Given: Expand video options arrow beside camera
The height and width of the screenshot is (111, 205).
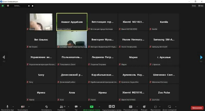Looking at the screenshot, I should [29, 107].
